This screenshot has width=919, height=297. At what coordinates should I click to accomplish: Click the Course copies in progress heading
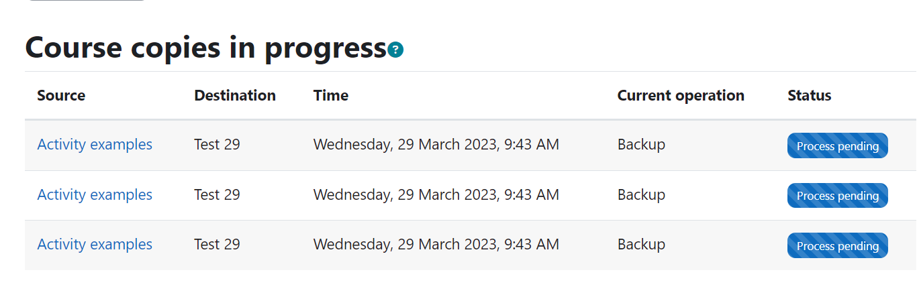pos(206,48)
